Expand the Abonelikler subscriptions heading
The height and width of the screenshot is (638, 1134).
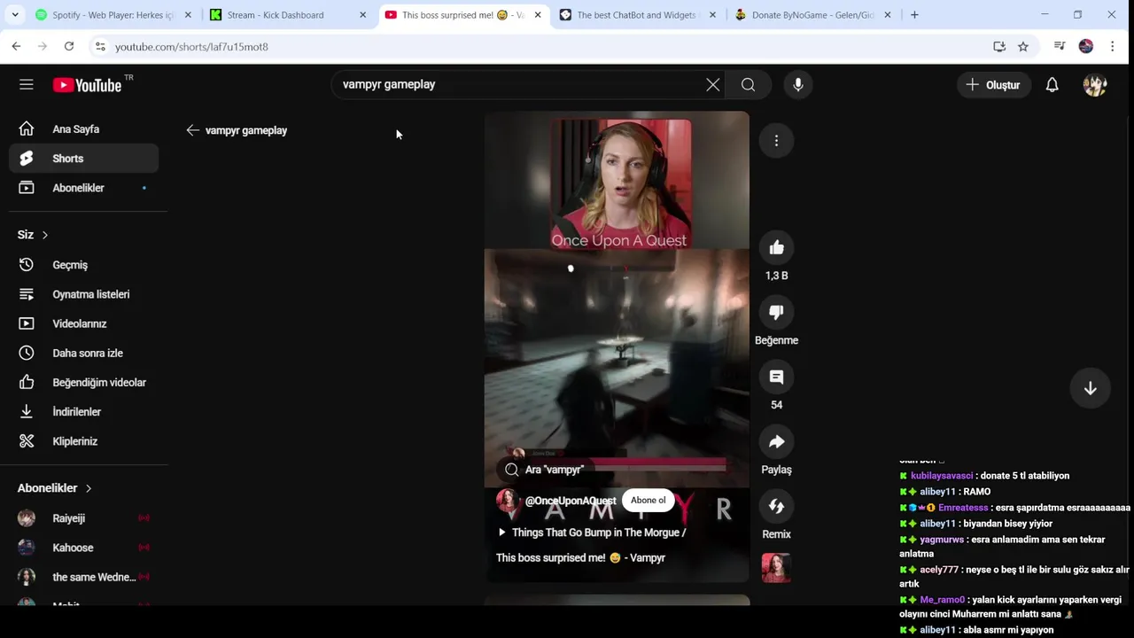tap(55, 488)
